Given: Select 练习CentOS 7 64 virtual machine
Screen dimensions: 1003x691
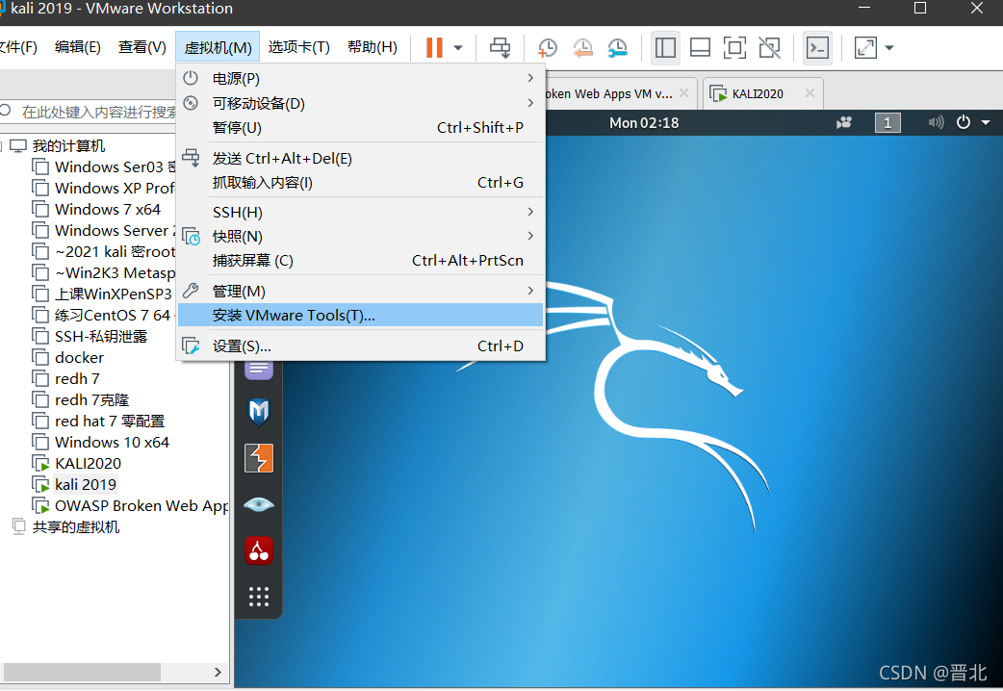Looking at the screenshot, I should 113,315.
